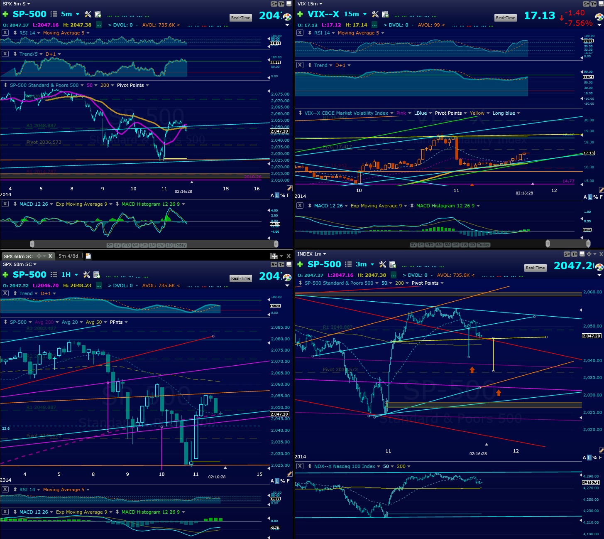Screen dimensions: 604x539
Task: Toggle log 'L' scale on SPX 5m chart
Action: coord(277,196)
